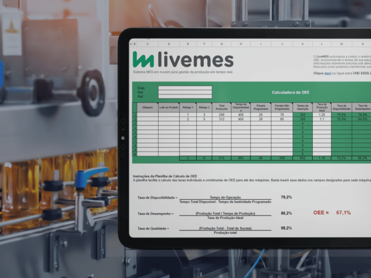Click the first Ref. input field
371x278 pixels.
click(x=185, y=92)
